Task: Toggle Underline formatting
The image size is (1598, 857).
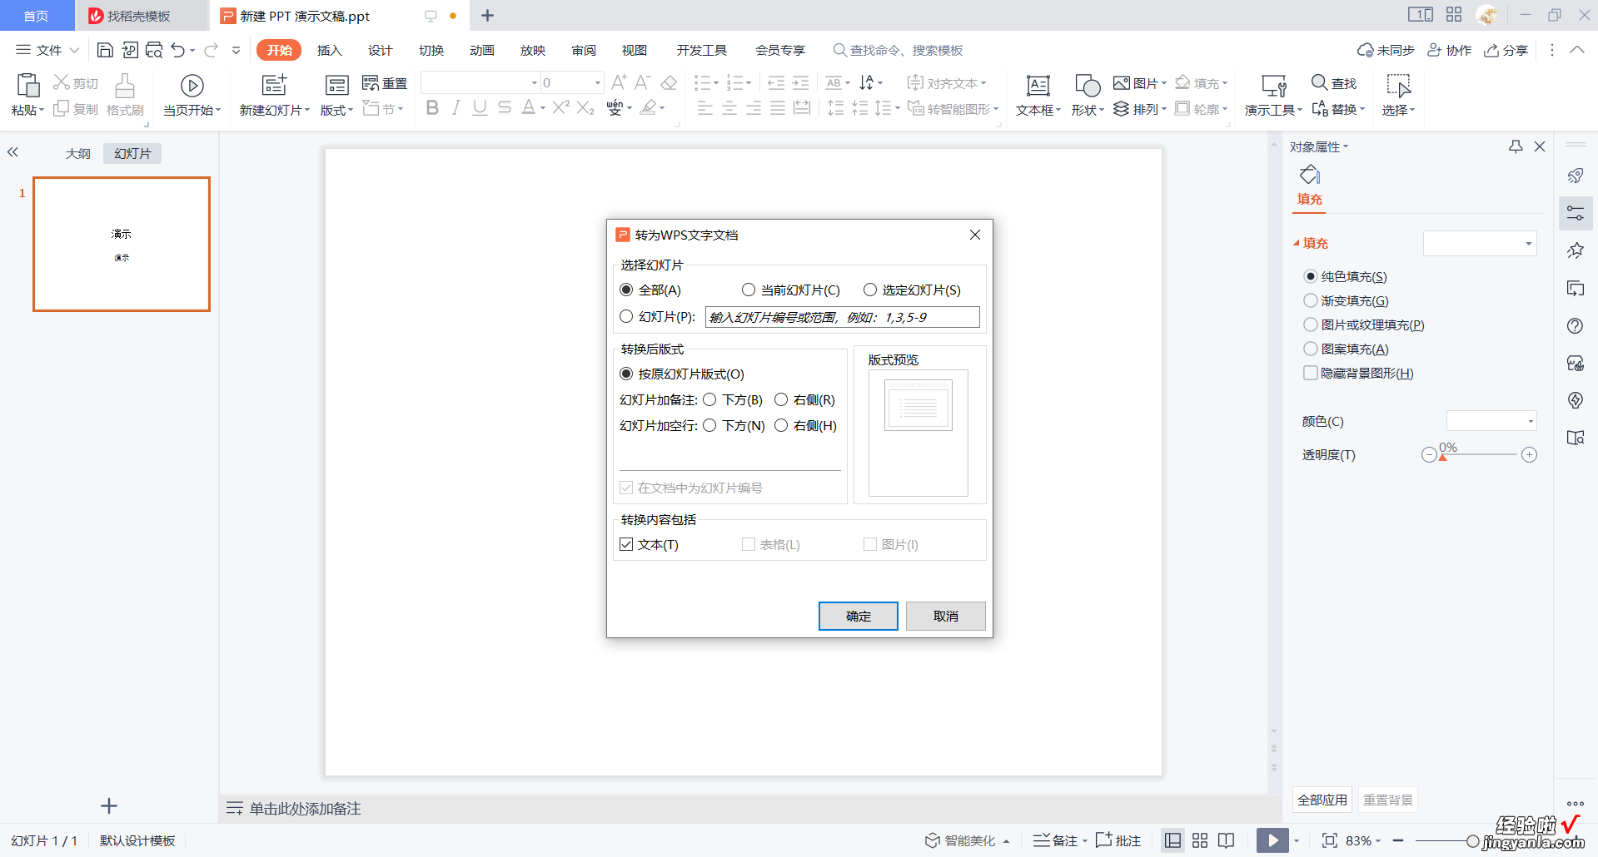Action: (x=480, y=107)
